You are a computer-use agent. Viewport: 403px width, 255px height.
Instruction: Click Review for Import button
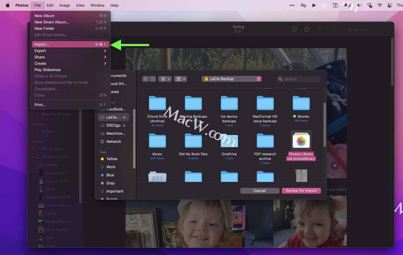tap(301, 191)
